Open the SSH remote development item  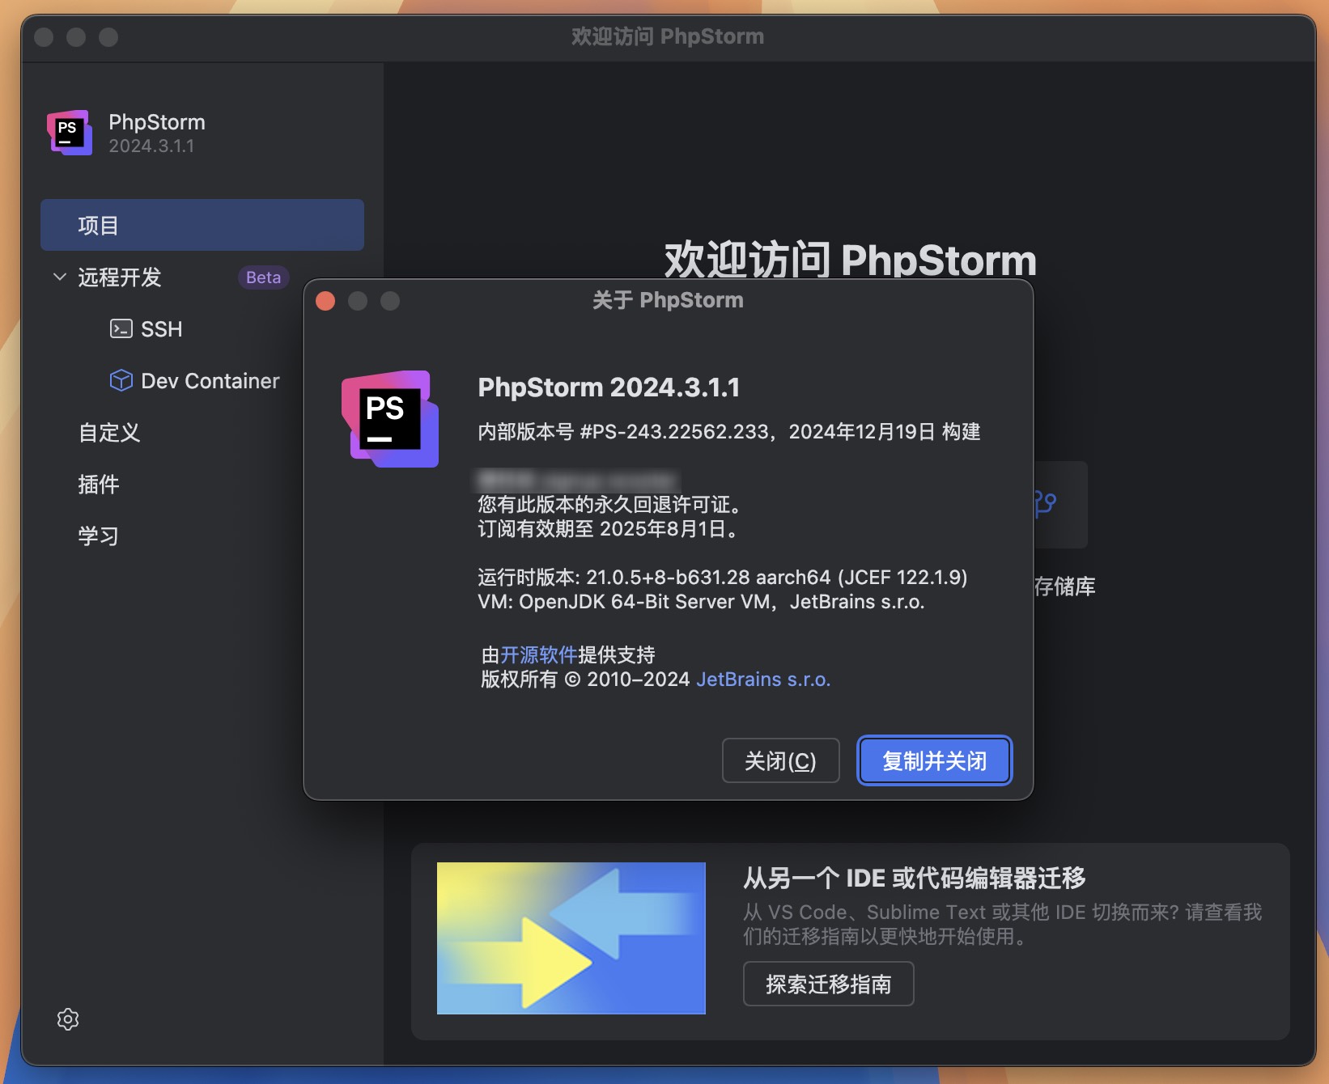pyautogui.click(x=161, y=329)
